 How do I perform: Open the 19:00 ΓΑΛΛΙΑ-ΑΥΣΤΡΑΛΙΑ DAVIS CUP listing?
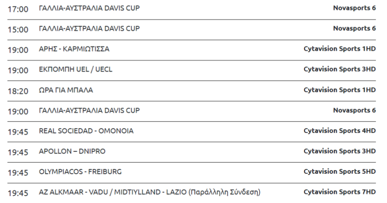tap(89, 110)
